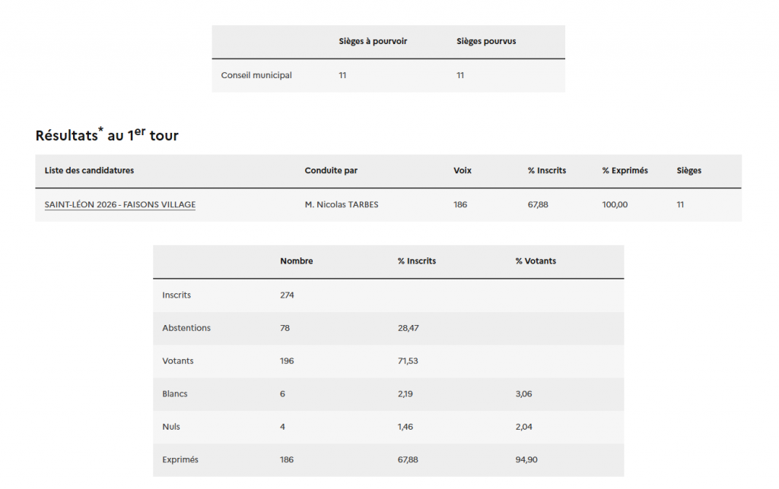Click the Résultats au 1er tour heading
Image resolution: width=779 pixels, height=489 pixels.
[107, 135]
